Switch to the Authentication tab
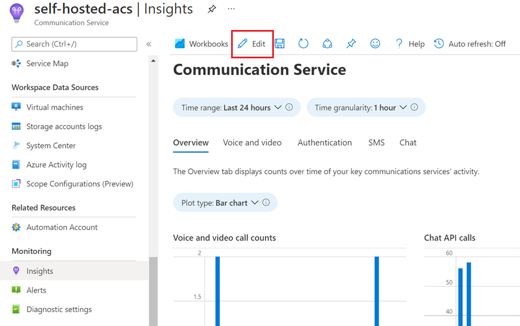Viewport: 520px width, 326px height. tap(324, 142)
